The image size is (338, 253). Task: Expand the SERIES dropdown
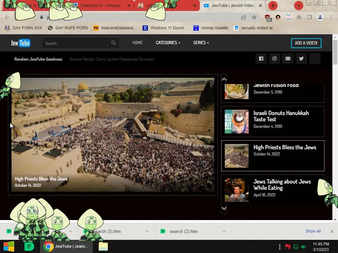click(201, 42)
